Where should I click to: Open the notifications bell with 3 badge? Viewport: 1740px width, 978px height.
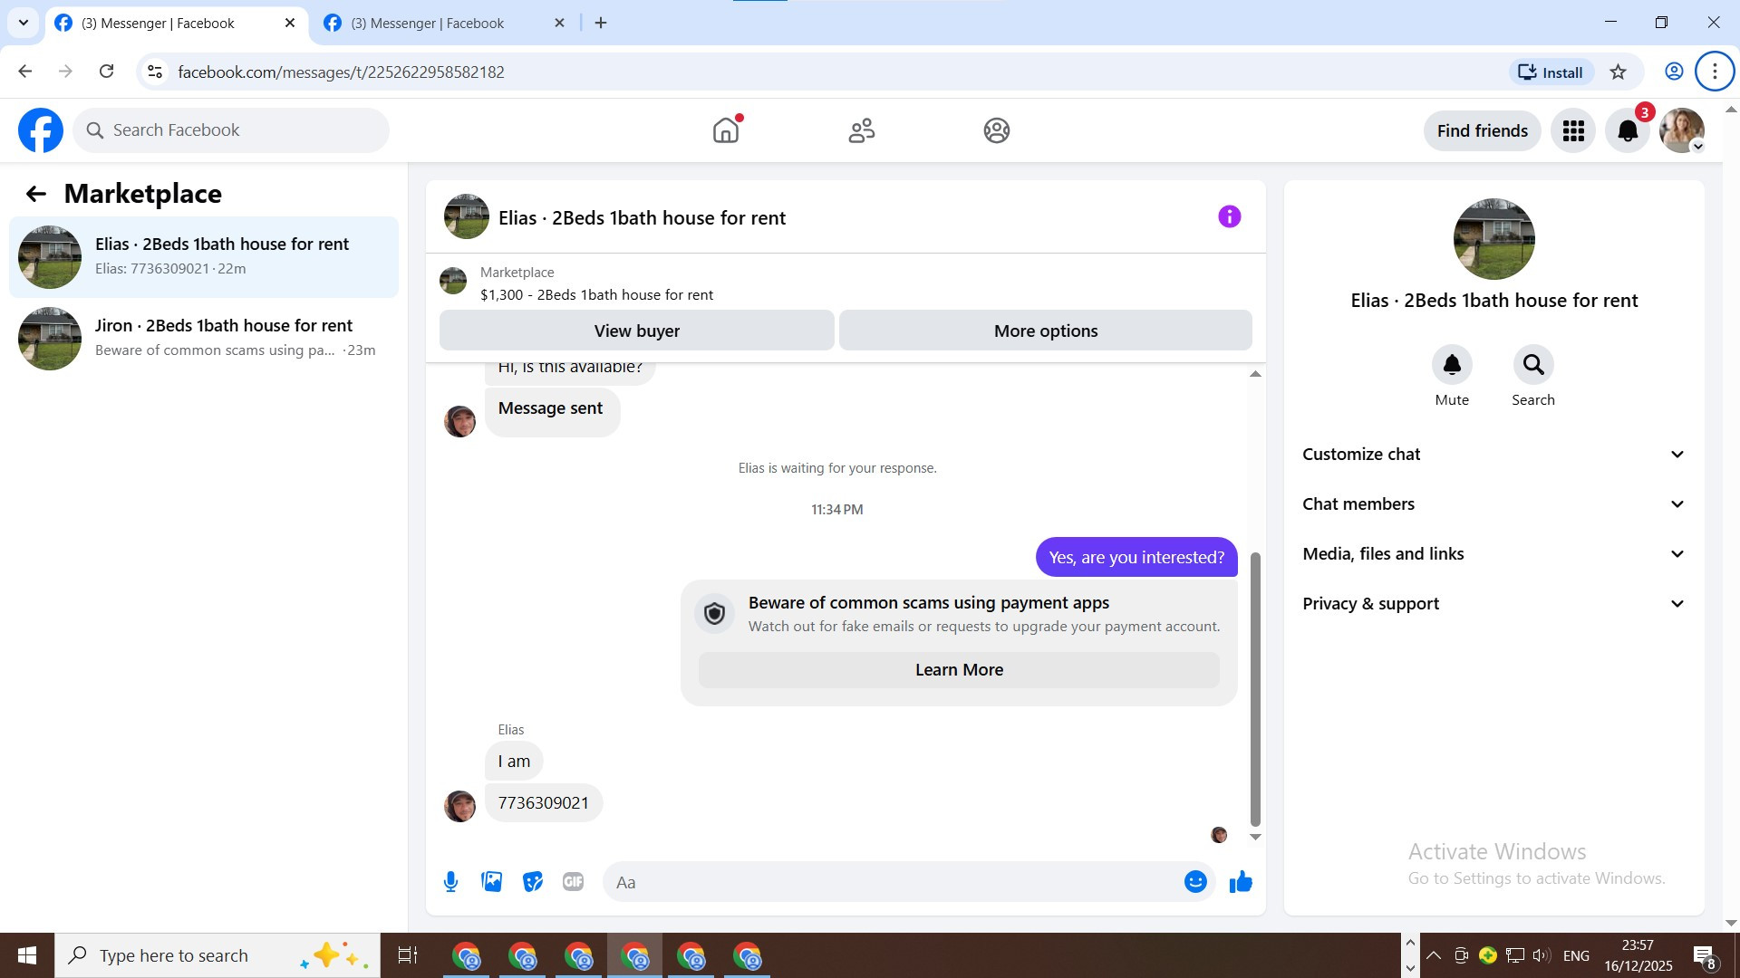1628,130
